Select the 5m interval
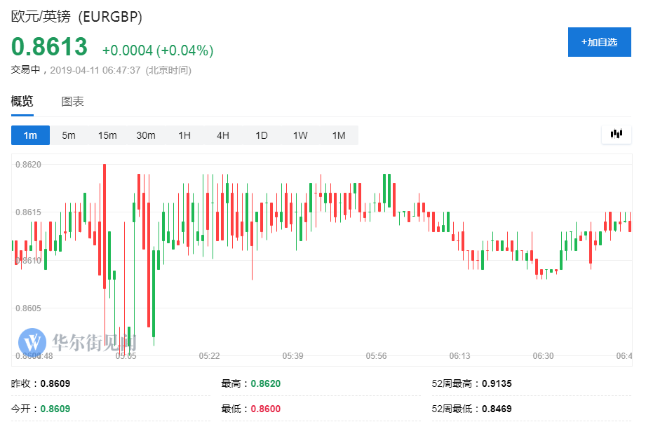Viewport: 646px width, 429px height. pyautogui.click(x=69, y=135)
